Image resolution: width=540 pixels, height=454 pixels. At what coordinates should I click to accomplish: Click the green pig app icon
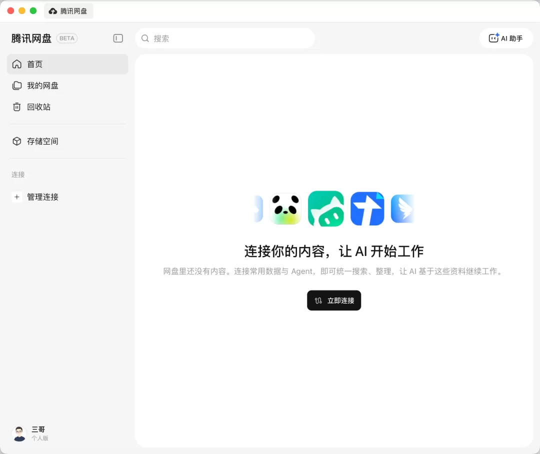[326, 208]
